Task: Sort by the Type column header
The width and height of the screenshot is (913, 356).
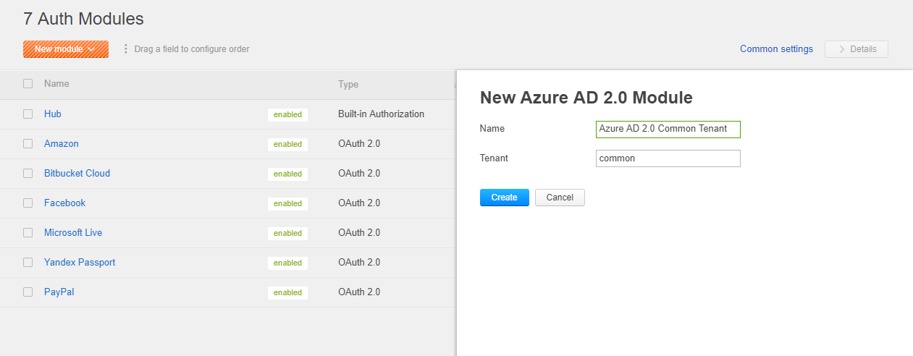Action: click(x=348, y=85)
